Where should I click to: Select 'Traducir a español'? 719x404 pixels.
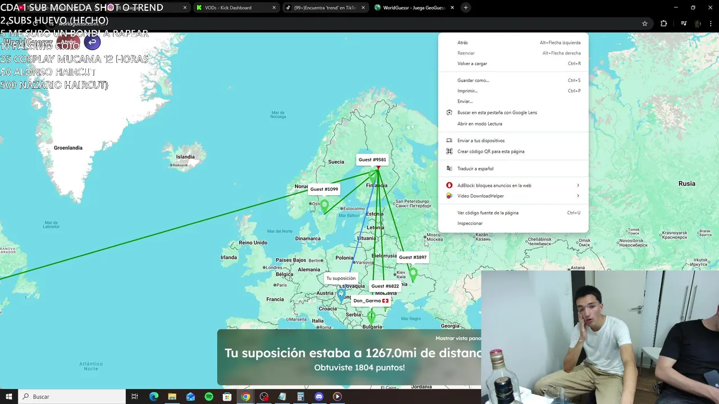[513, 168]
